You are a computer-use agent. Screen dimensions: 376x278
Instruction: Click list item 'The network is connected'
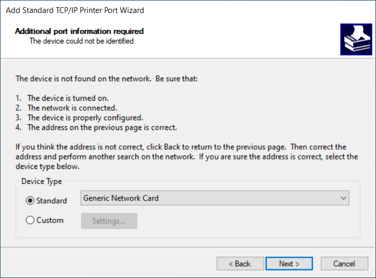(72, 108)
